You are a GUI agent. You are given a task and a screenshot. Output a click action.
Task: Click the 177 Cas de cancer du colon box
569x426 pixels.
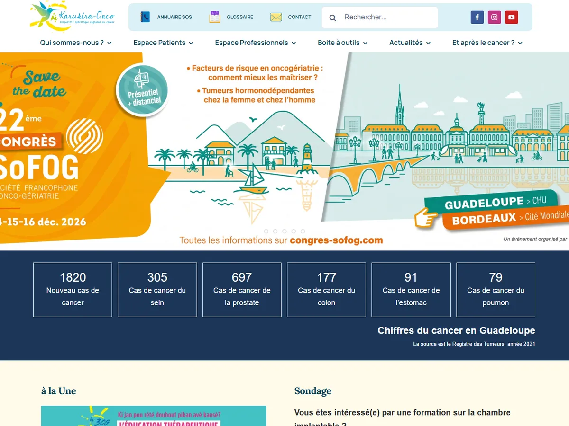(326, 290)
